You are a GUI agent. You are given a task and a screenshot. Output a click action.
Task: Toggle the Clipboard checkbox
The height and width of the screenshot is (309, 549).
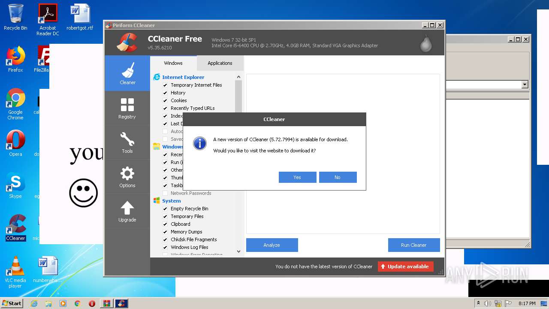click(165, 224)
